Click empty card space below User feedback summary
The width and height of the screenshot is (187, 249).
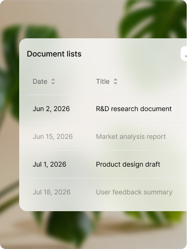click(x=102, y=204)
